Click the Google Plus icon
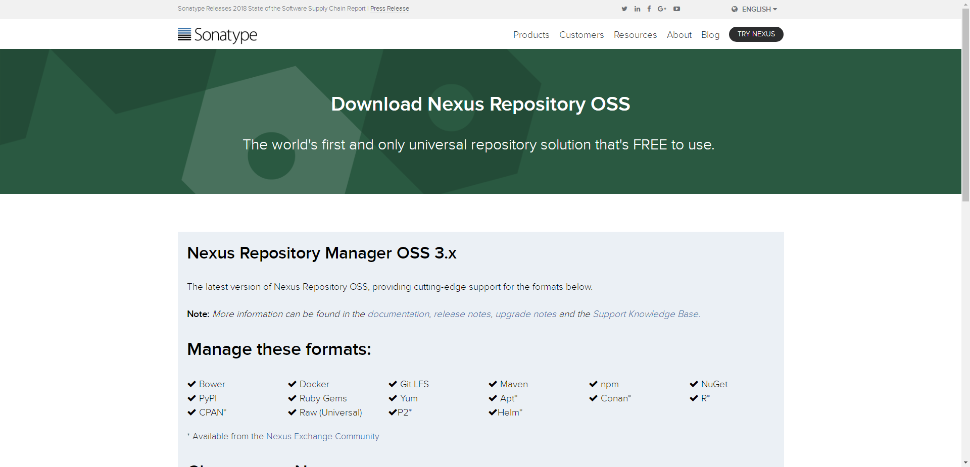The width and height of the screenshot is (970, 467). click(x=662, y=9)
